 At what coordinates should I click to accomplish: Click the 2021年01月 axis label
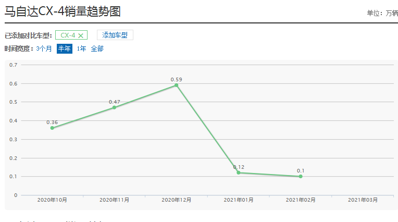coord(239,200)
